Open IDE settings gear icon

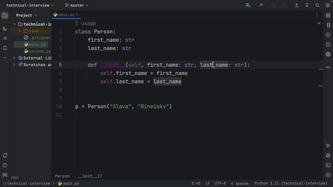coord(328,5)
